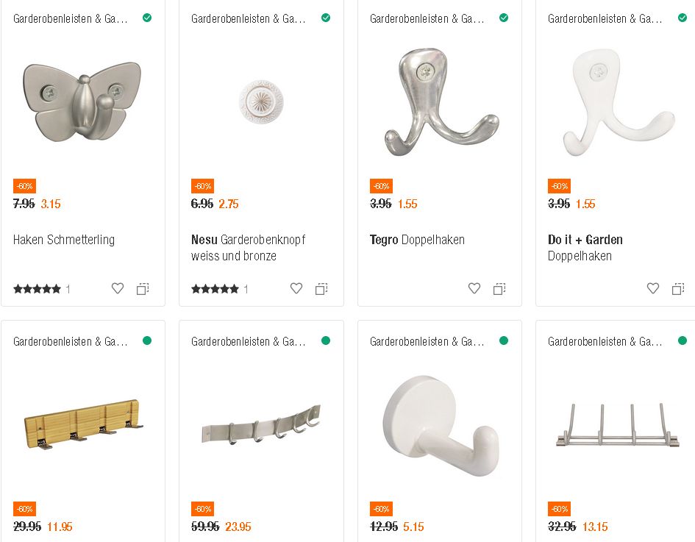
Task: Add Tegro Doppelhaken to wishlist
Action: pyautogui.click(x=474, y=288)
